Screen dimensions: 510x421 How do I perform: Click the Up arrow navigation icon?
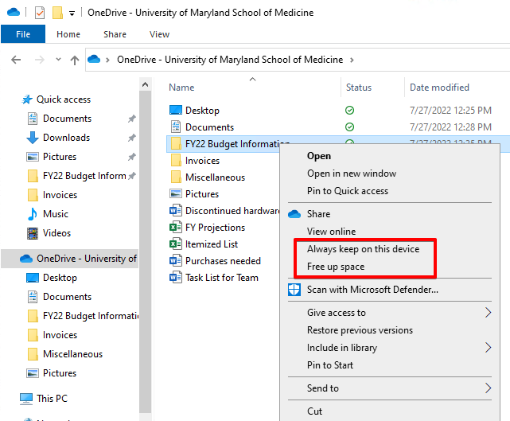pos(74,60)
